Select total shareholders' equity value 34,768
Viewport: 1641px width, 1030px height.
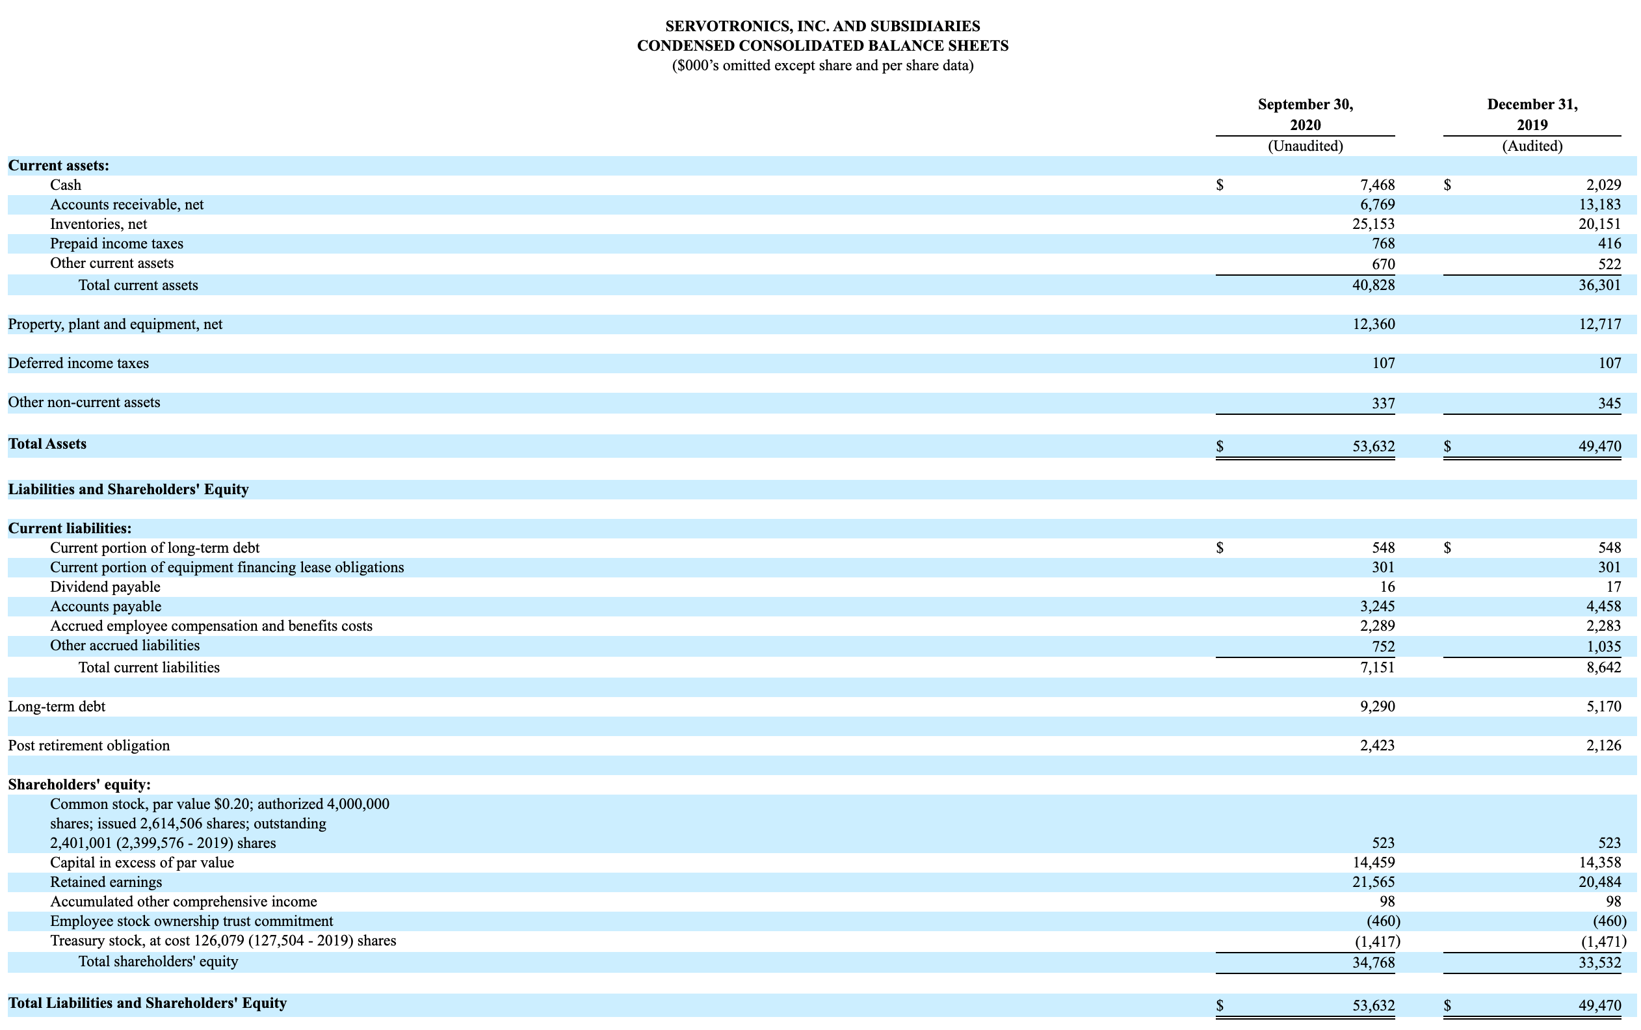pyautogui.click(x=1372, y=963)
